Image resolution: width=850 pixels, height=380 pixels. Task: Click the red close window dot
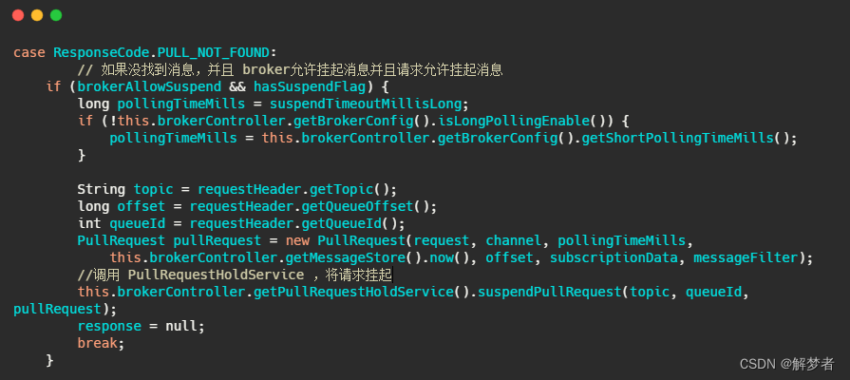click(18, 15)
